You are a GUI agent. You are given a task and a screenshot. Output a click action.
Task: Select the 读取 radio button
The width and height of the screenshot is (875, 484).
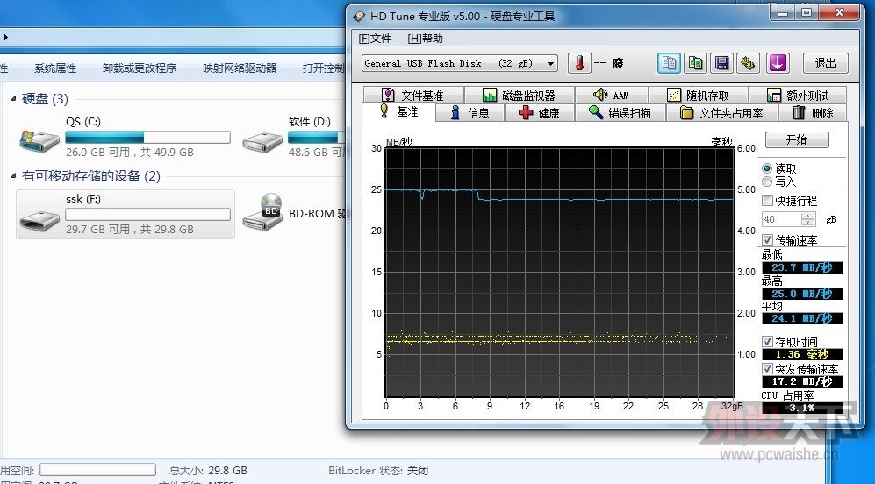[767, 168]
